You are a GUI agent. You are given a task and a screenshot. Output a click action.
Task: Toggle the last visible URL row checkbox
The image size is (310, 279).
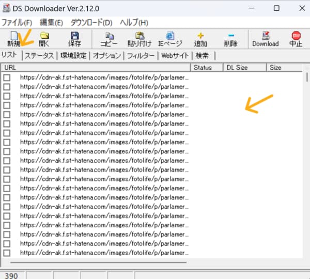tap(7, 253)
